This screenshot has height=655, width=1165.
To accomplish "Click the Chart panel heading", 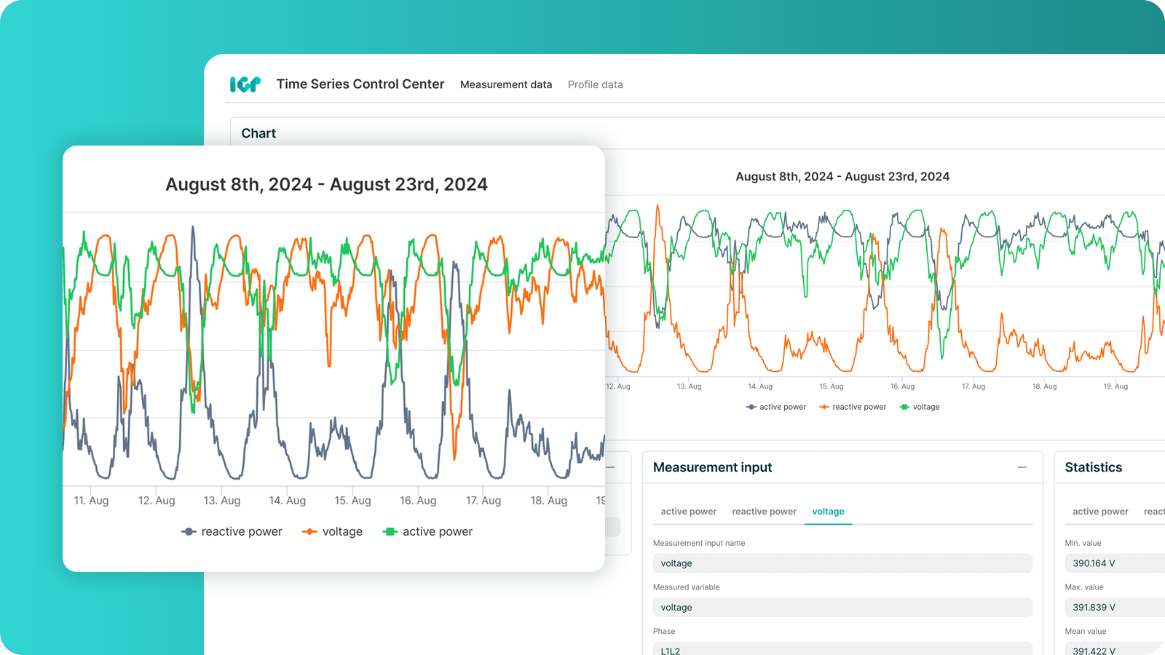I will (x=258, y=133).
